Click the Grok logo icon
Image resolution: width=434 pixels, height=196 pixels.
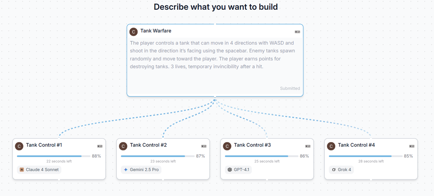click(x=334, y=170)
